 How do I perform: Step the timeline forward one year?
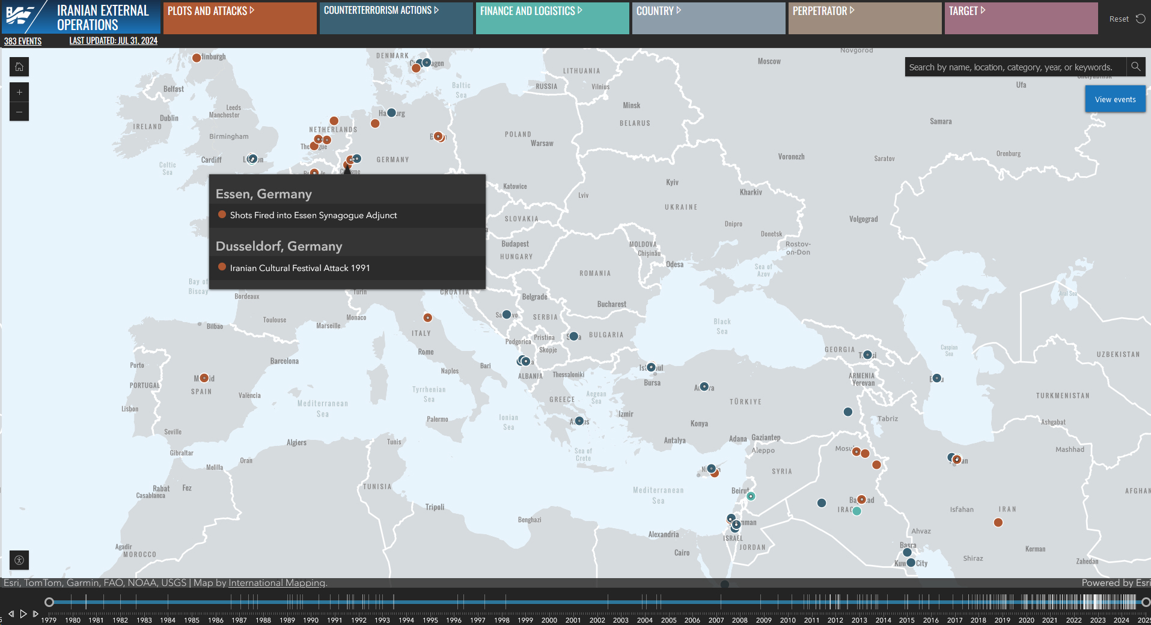click(x=36, y=614)
